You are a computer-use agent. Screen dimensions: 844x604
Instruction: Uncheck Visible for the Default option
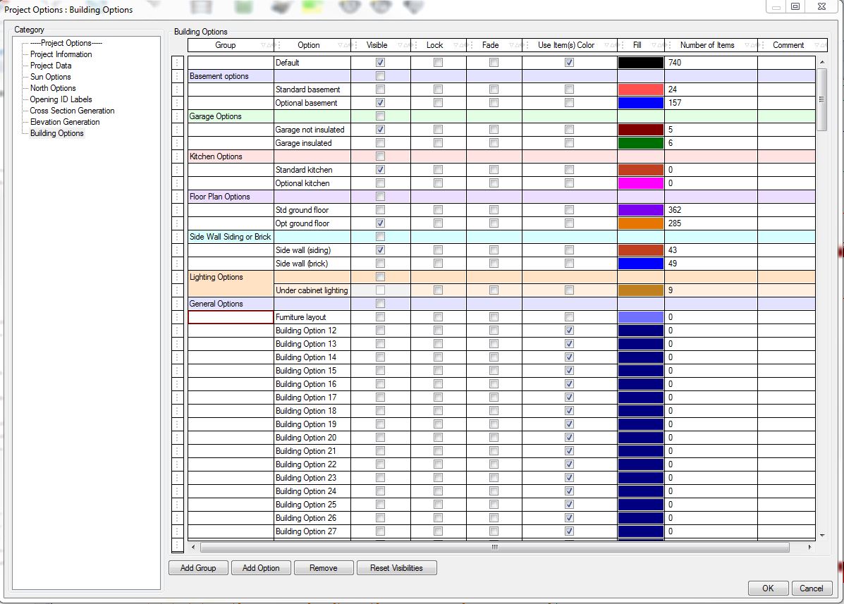click(379, 62)
